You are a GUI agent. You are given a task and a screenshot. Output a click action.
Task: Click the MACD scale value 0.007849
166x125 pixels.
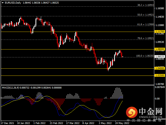click(160, 87)
